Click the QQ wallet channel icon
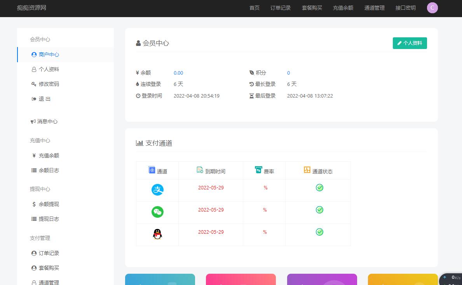The width and height of the screenshot is (462, 285). [157, 234]
